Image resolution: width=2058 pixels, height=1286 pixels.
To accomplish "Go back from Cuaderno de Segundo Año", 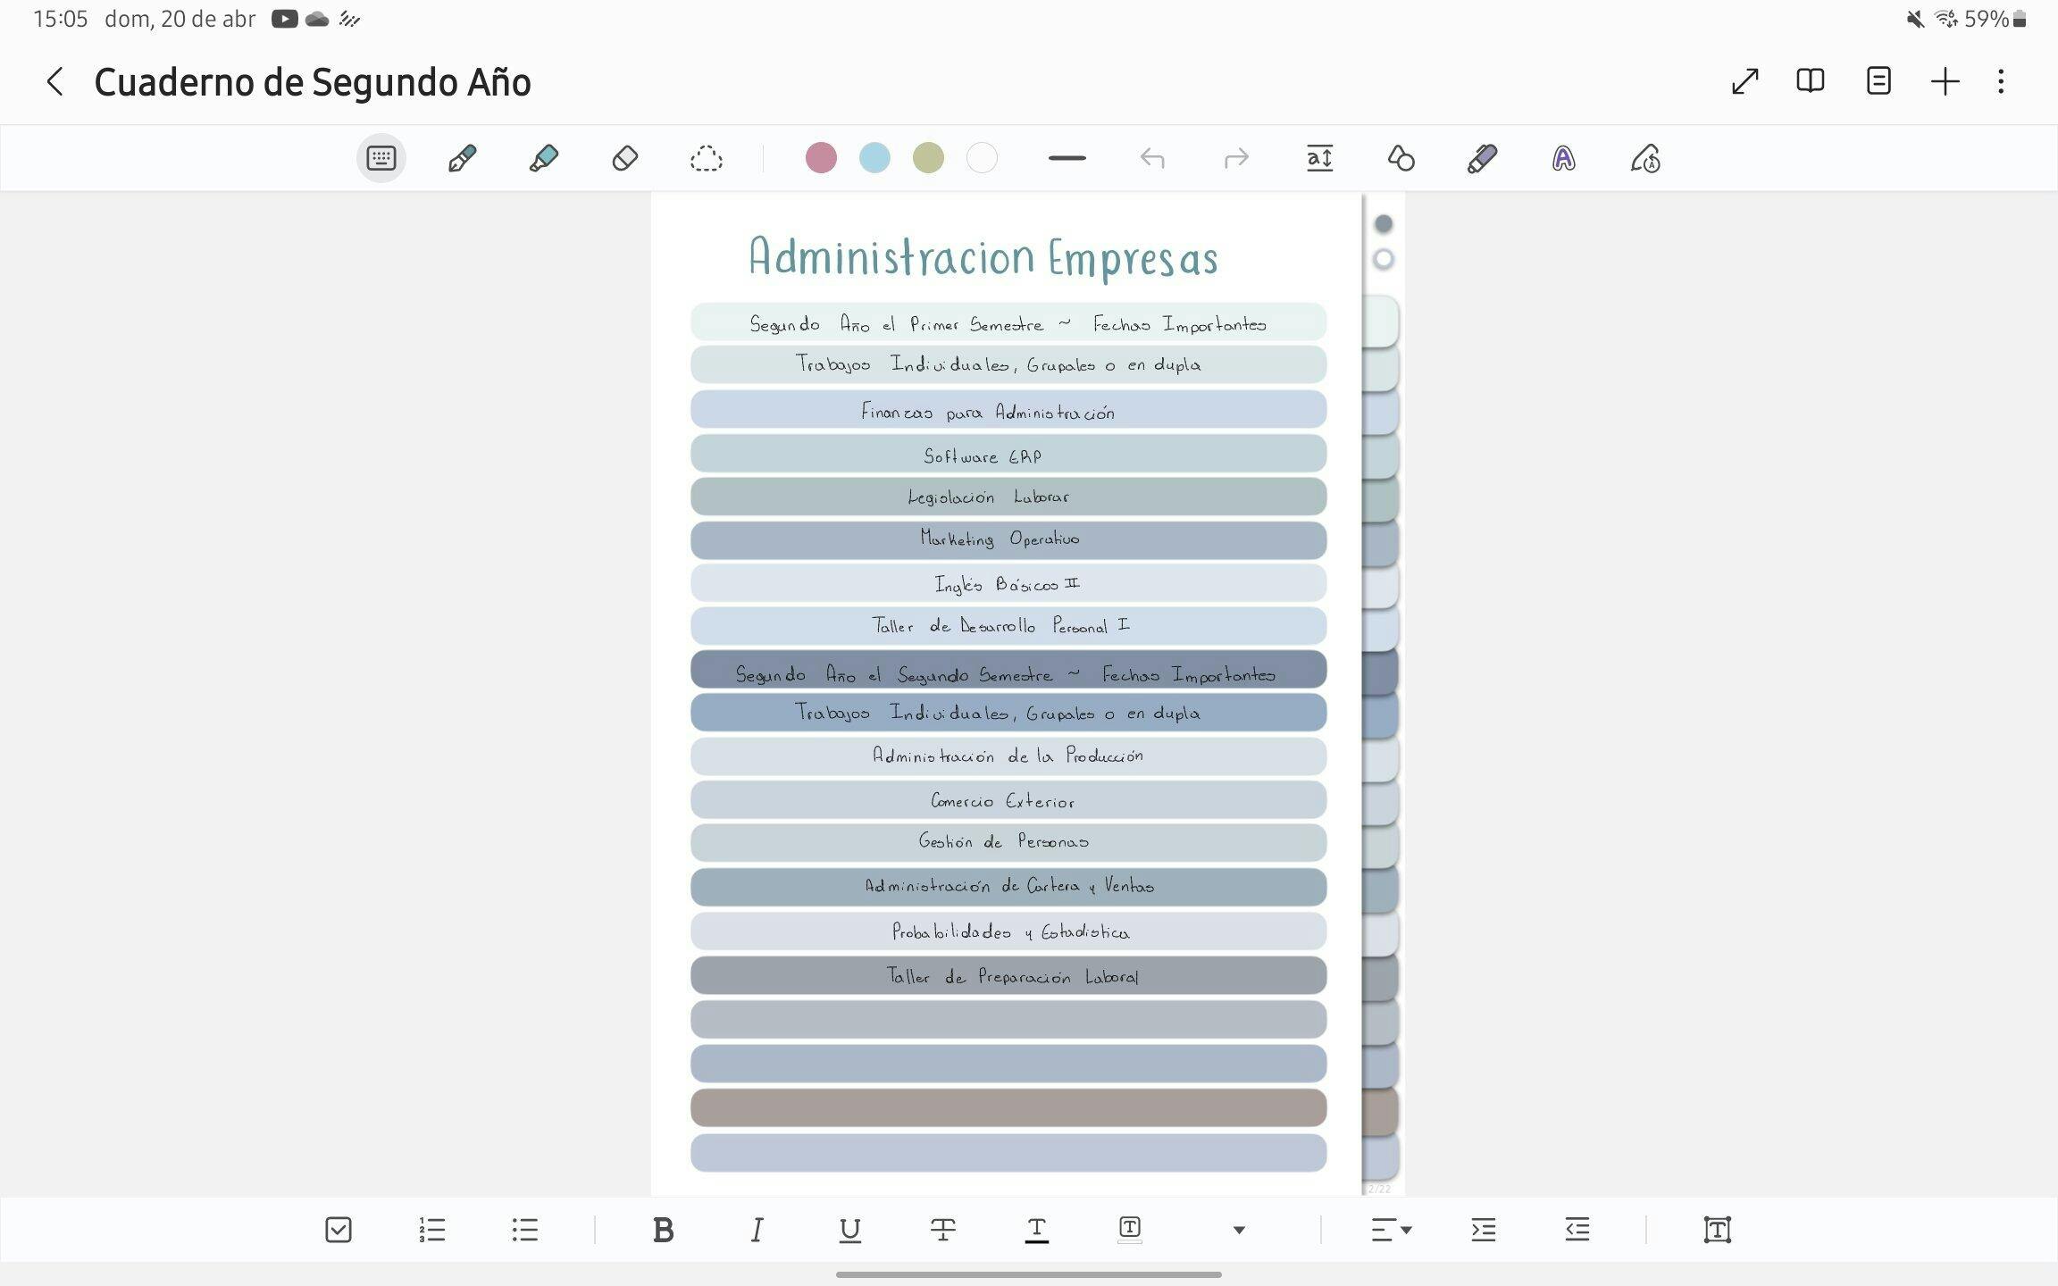I will pyautogui.click(x=55, y=81).
